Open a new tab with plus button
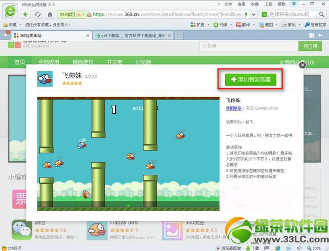329x251 pixels. tap(179, 35)
